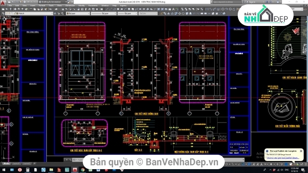Click the Paste icon in Standard toolbar
Image resolution: width=308 pixels, height=173 pixels.
pos(38,9)
